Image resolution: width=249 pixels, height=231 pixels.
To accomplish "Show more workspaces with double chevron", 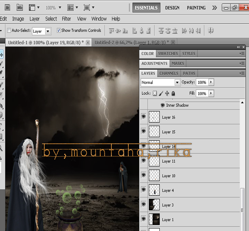I will pyautogui.click(x=214, y=7).
